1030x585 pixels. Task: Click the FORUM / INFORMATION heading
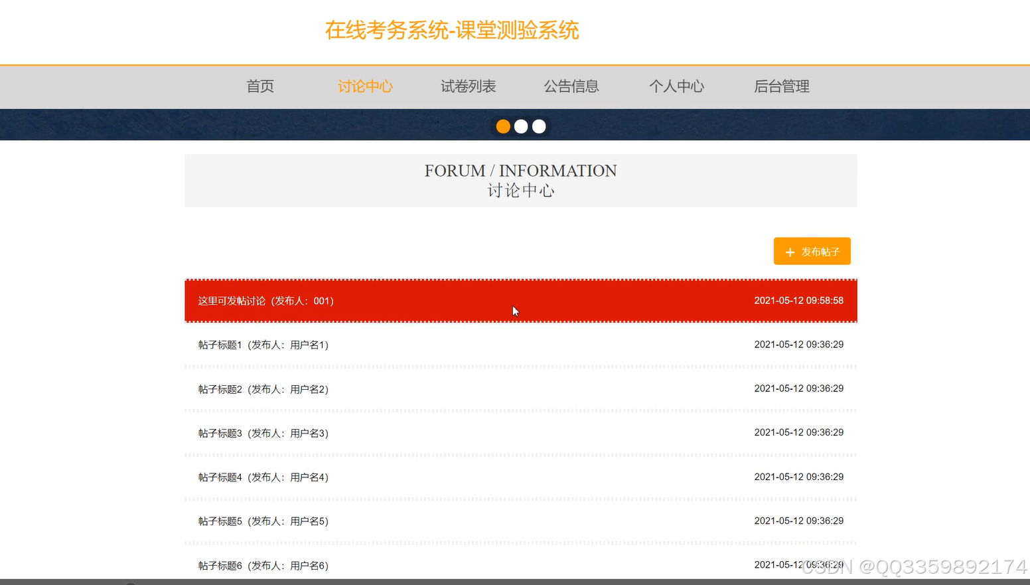521,171
